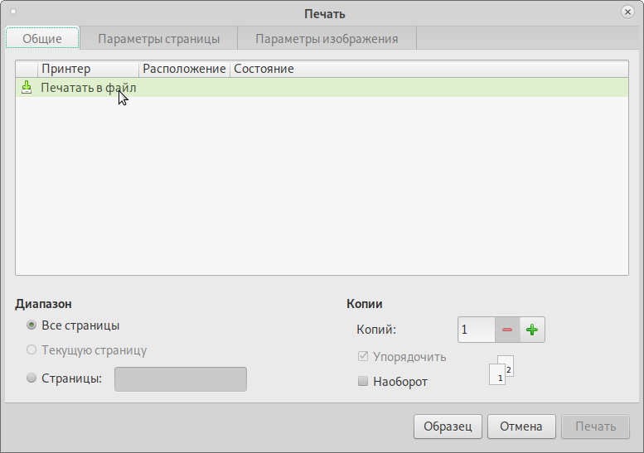This screenshot has height=453, width=644.
Task: Toggle the Упорядочить checkbox
Action: point(362,357)
